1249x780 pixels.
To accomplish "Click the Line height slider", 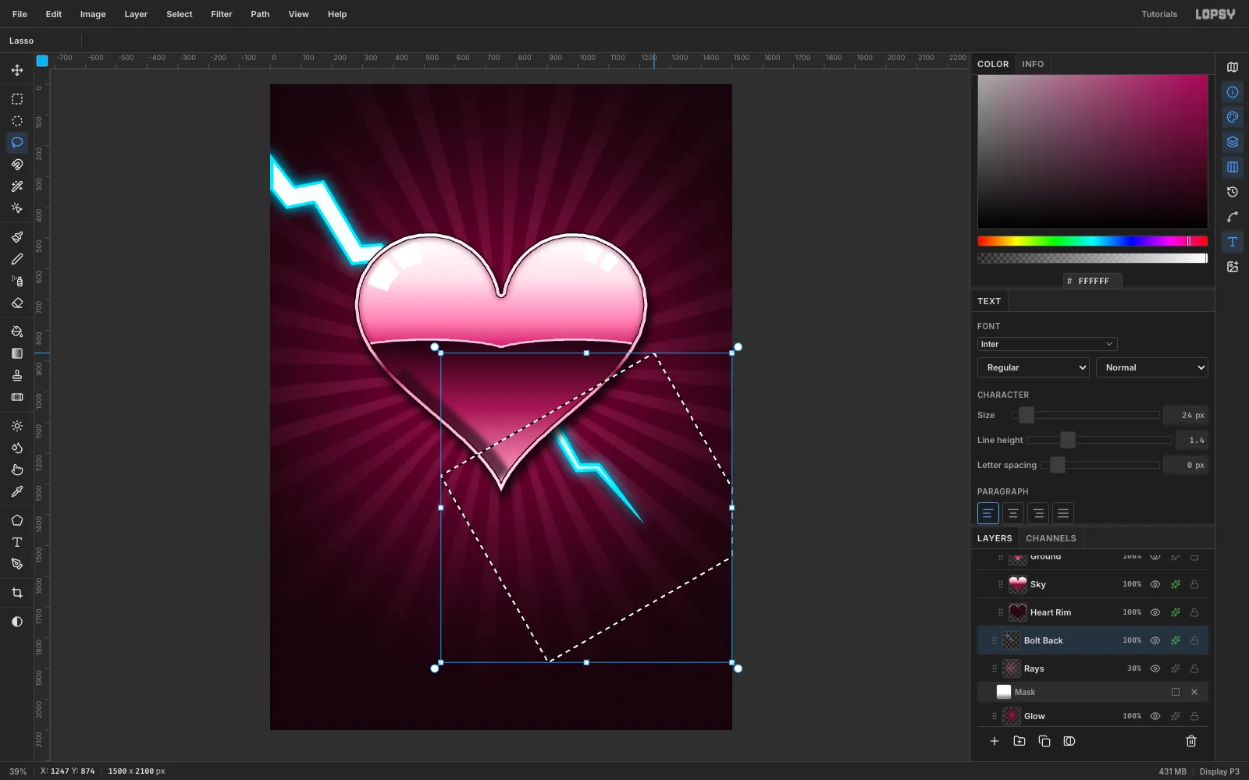I will tap(1099, 440).
